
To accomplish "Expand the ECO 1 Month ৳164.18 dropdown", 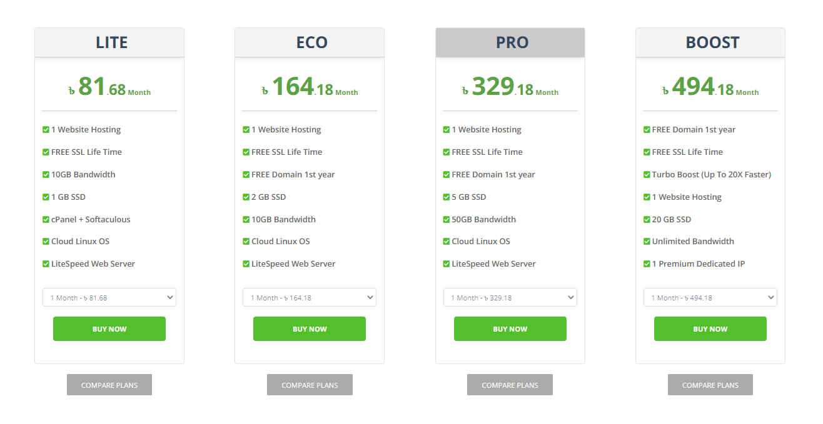I will point(310,297).
